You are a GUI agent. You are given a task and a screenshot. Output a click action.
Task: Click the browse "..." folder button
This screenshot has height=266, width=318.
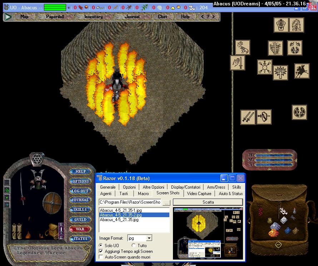pos(166,203)
